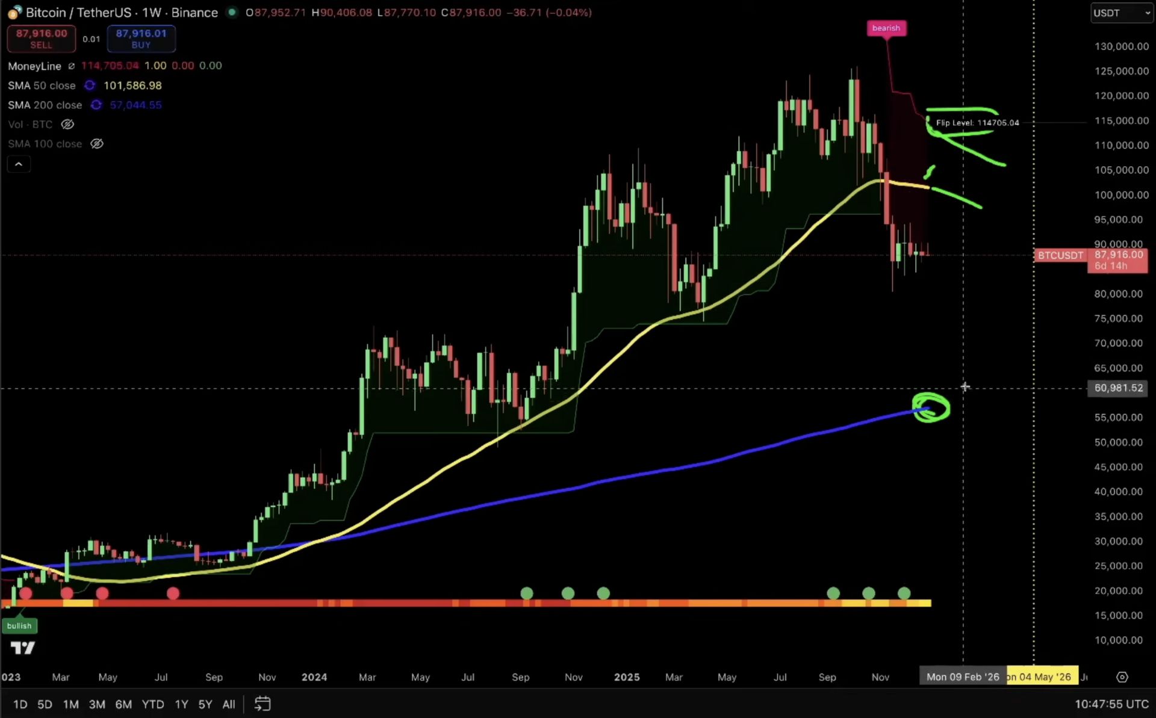Click the green market status dot

[231, 12]
